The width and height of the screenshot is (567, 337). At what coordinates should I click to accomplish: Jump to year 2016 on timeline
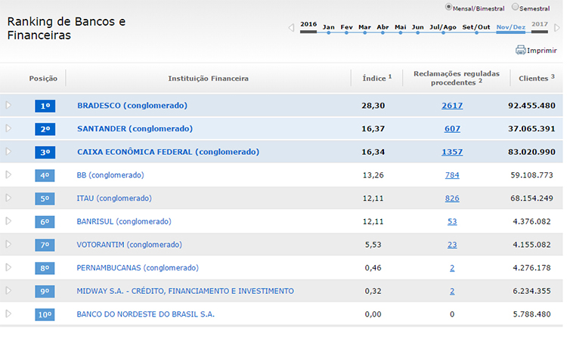pos(308,24)
